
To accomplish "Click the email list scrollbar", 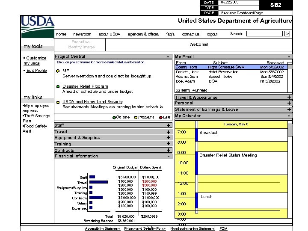I will coord(290,77).
